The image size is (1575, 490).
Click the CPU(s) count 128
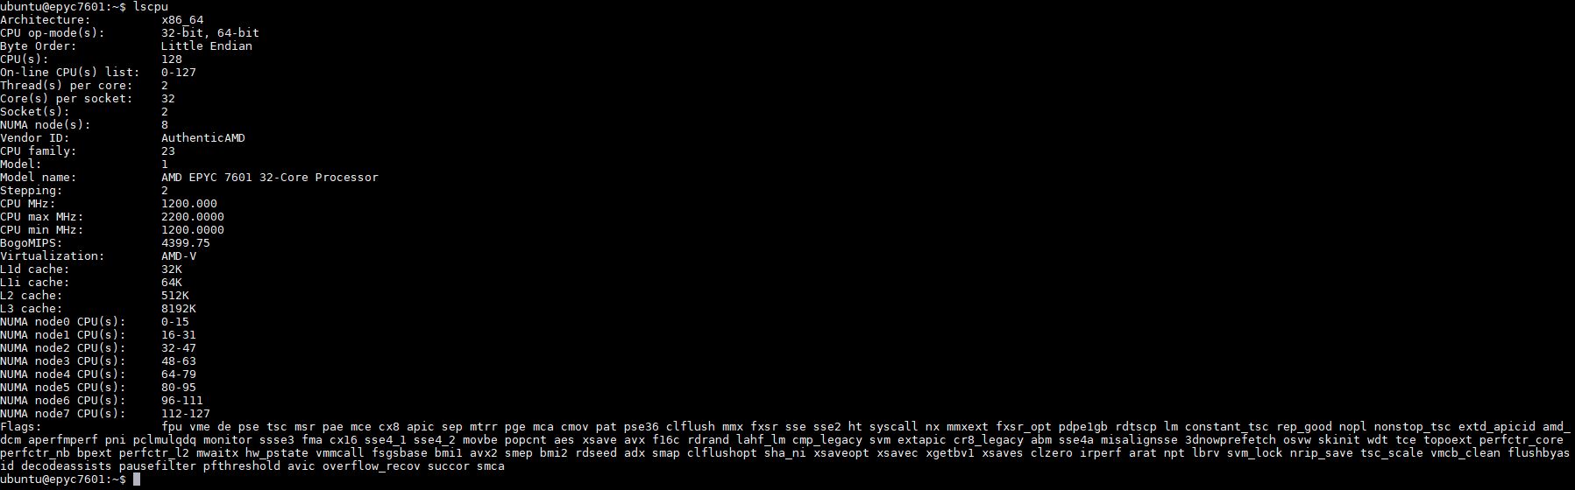click(172, 59)
